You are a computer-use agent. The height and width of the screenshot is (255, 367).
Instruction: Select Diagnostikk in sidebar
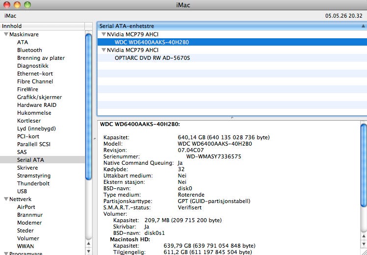pos(33,66)
